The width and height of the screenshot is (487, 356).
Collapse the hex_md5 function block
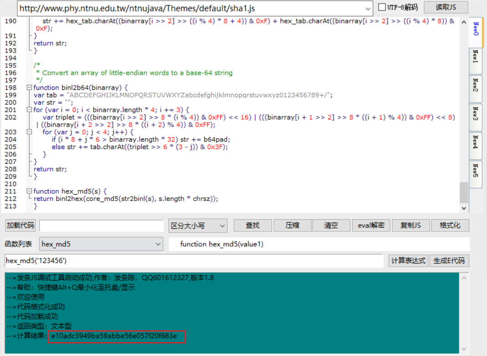(28, 191)
